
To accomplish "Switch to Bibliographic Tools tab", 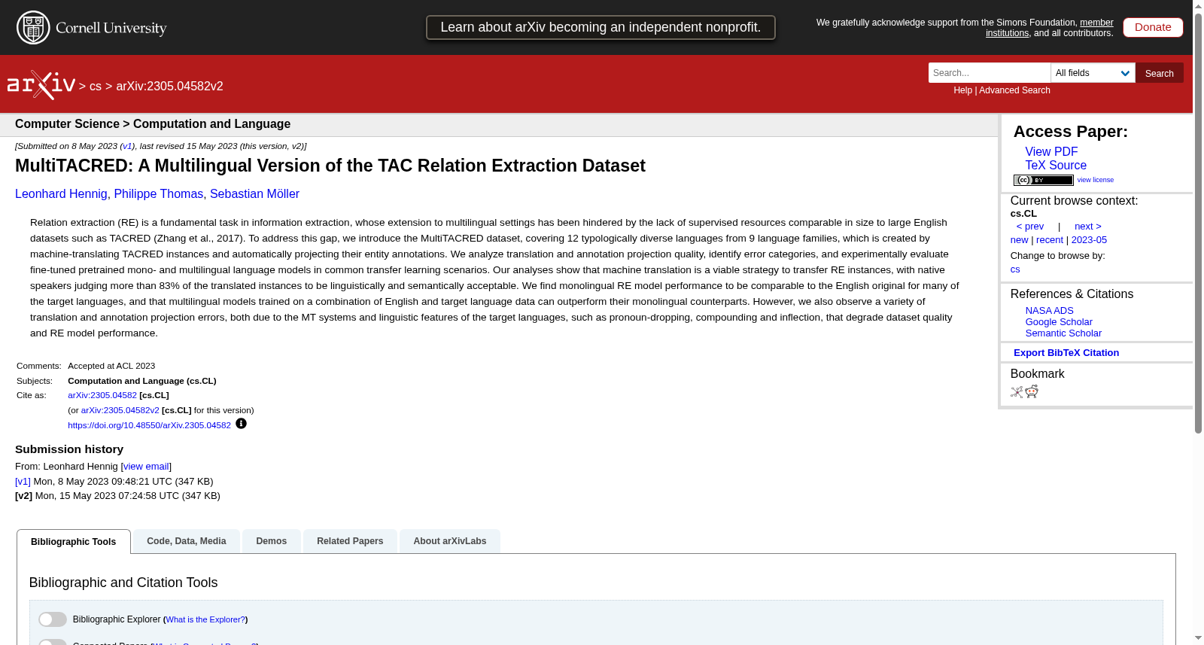I will [x=74, y=542].
